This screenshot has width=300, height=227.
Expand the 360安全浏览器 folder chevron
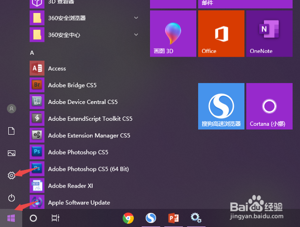[136, 18]
